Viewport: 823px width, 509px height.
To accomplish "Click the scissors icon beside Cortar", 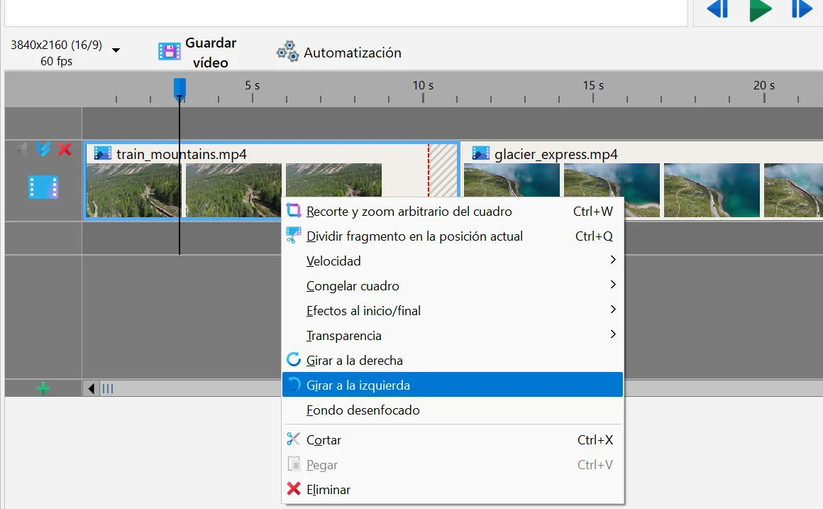I will [x=294, y=439].
